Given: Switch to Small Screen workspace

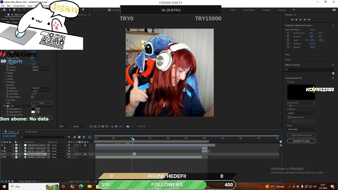Looking at the screenshot, I should coord(249,10).
